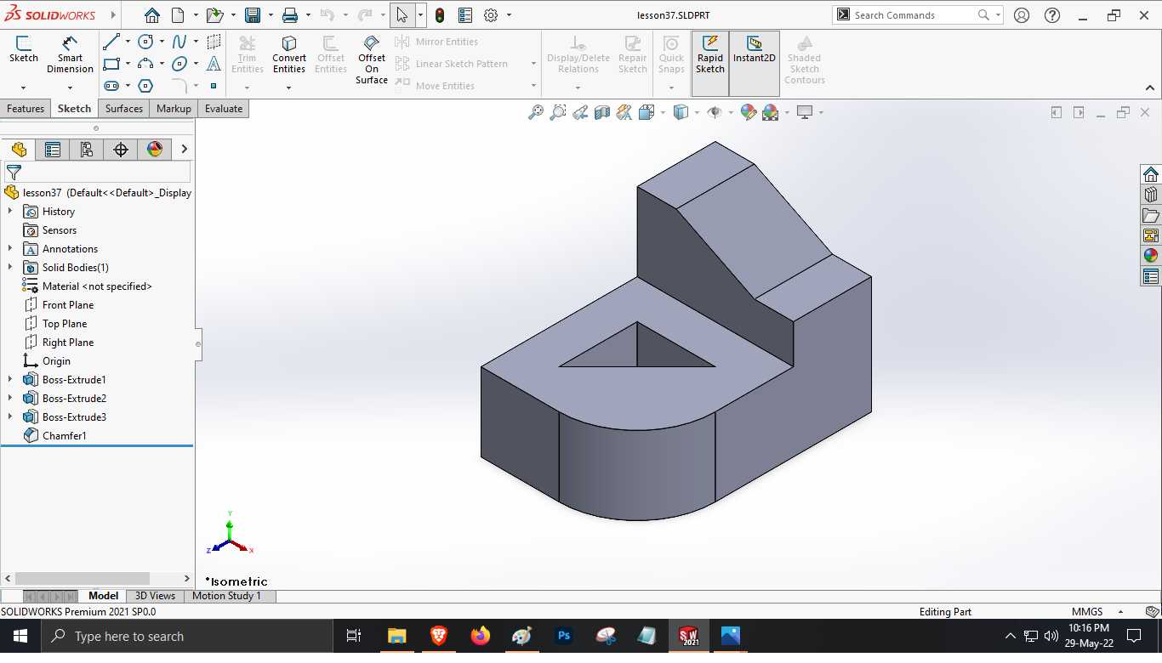The image size is (1162, 663).
Task: Save the part with the floppy disk icon
Action: (x=253, y=15)
